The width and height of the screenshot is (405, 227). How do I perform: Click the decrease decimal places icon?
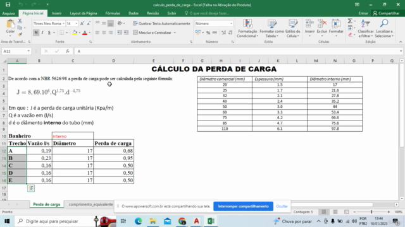230,33
